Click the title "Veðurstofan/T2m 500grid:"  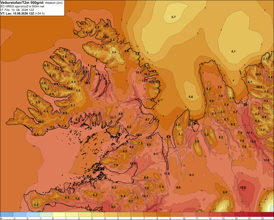tap(22, 3)
